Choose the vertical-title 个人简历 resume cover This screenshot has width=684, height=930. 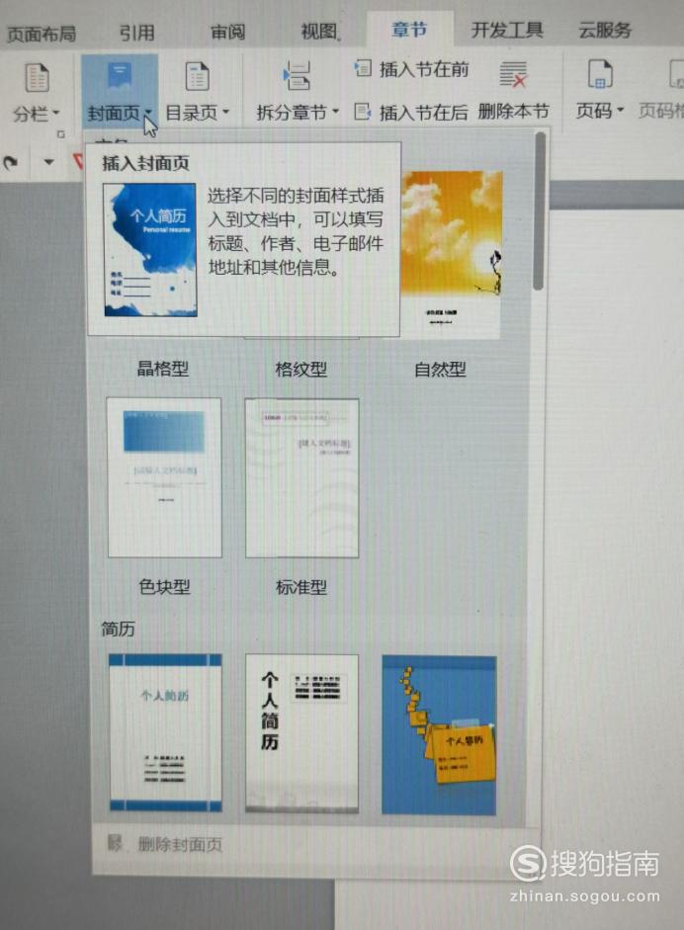pyautogui.click(x=301, y=733)
